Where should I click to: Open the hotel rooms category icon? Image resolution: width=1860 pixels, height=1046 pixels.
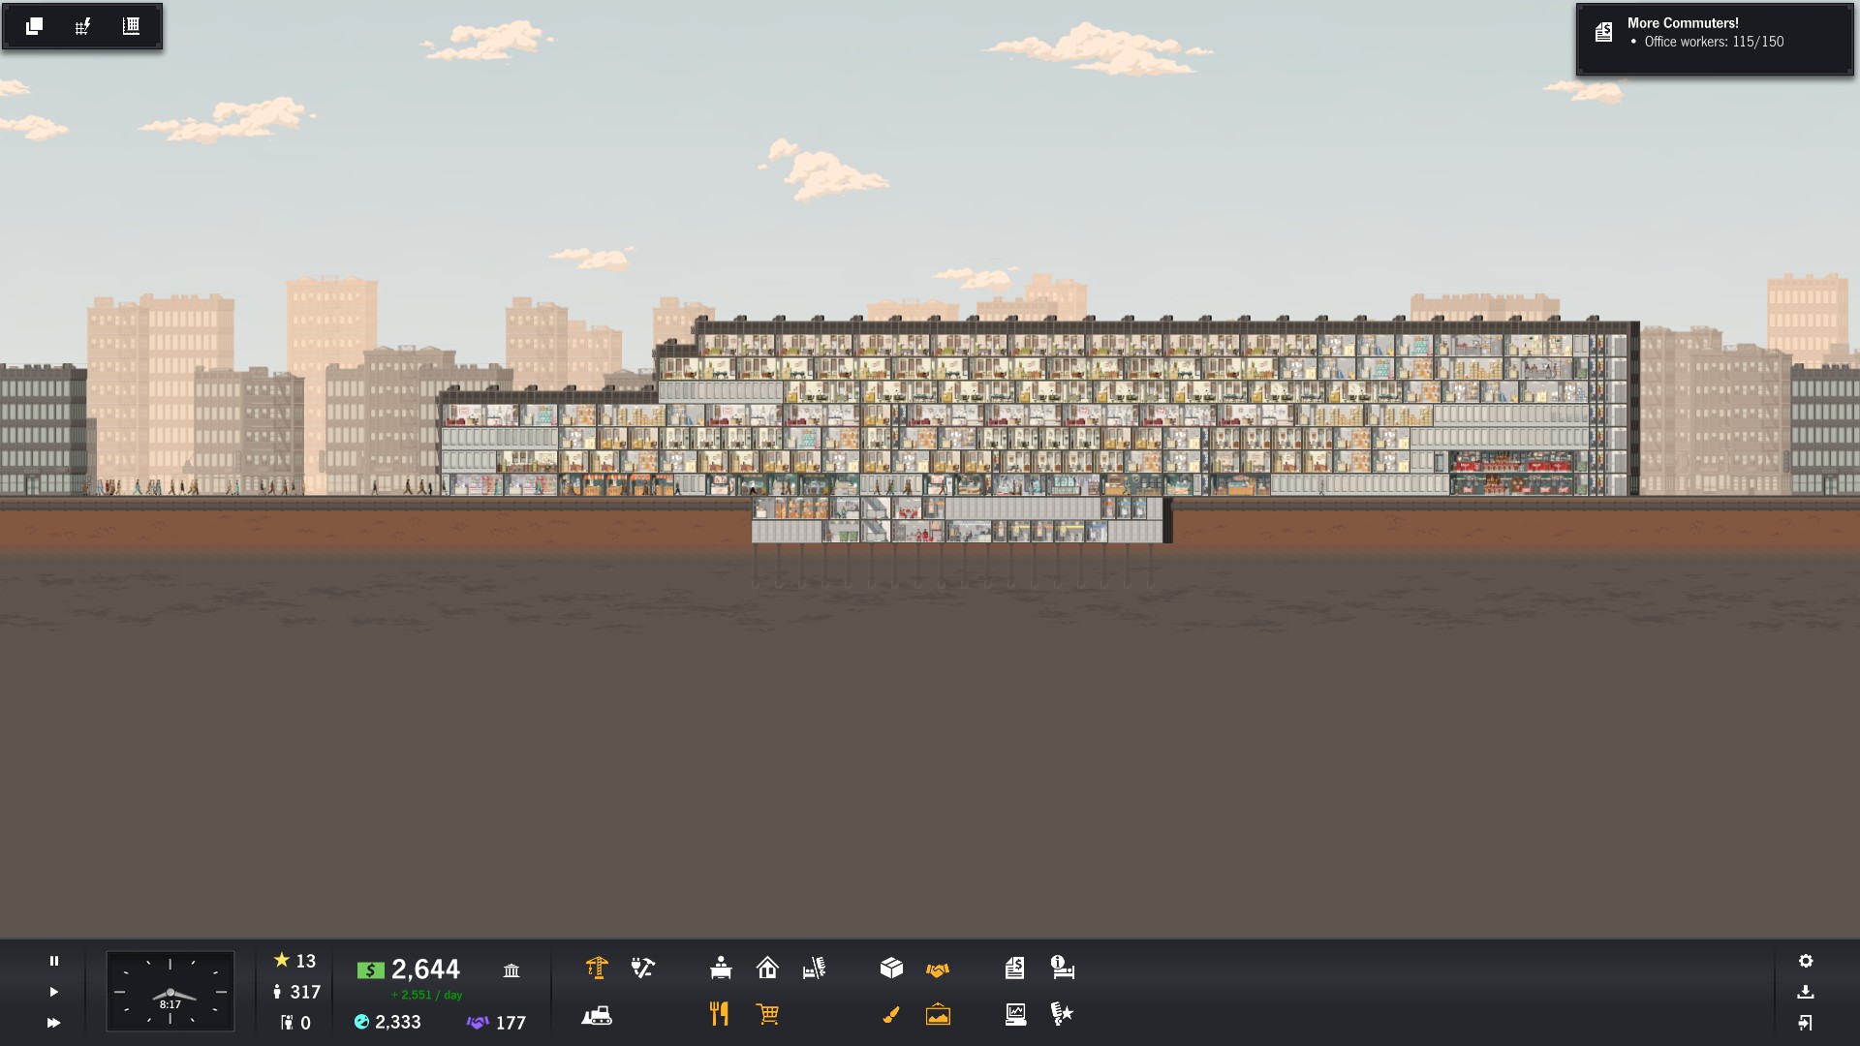(814, 968)
